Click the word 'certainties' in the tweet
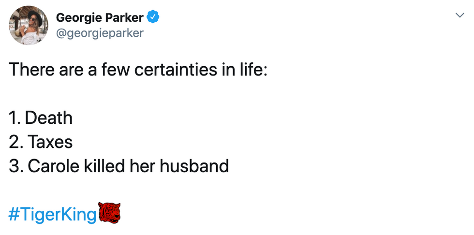 175,69
